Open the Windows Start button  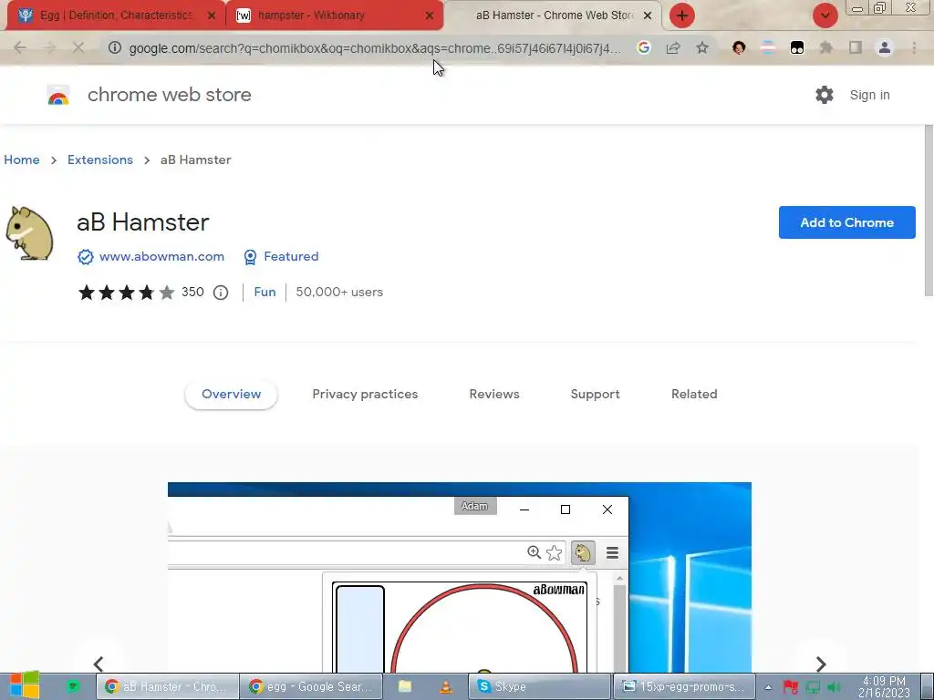(24, 685)
